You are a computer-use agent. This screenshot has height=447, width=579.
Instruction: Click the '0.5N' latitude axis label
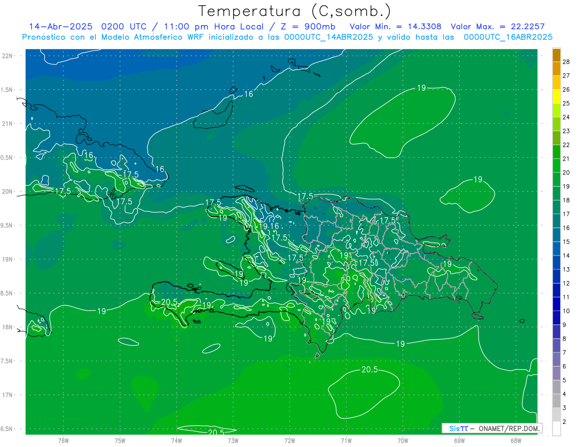pos(7,158)
